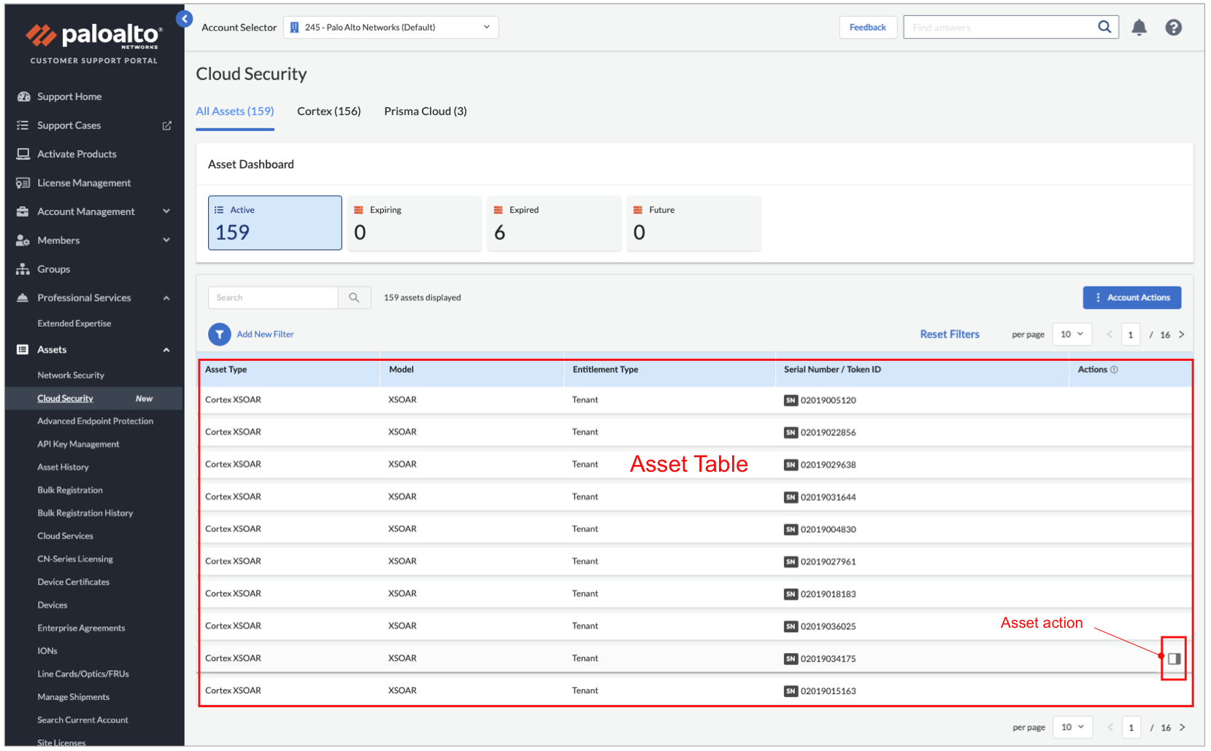Click the notification bell icon
1211x751 pixels.
point(1138,28)
